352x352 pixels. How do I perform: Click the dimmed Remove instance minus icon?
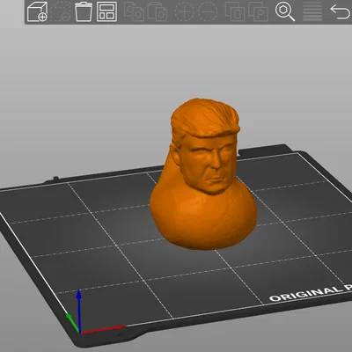208,11
